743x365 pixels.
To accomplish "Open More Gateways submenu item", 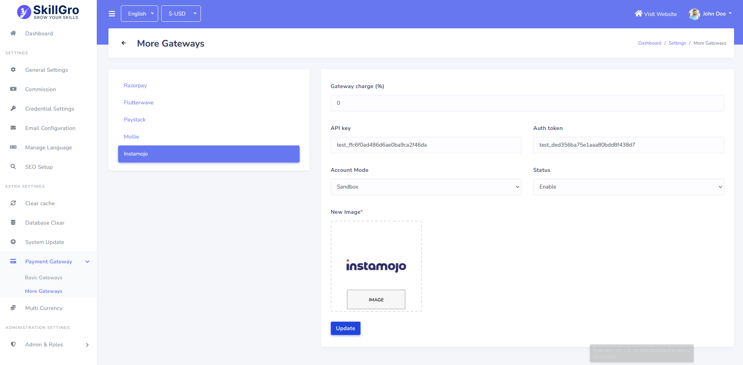I will coord(44,291).
